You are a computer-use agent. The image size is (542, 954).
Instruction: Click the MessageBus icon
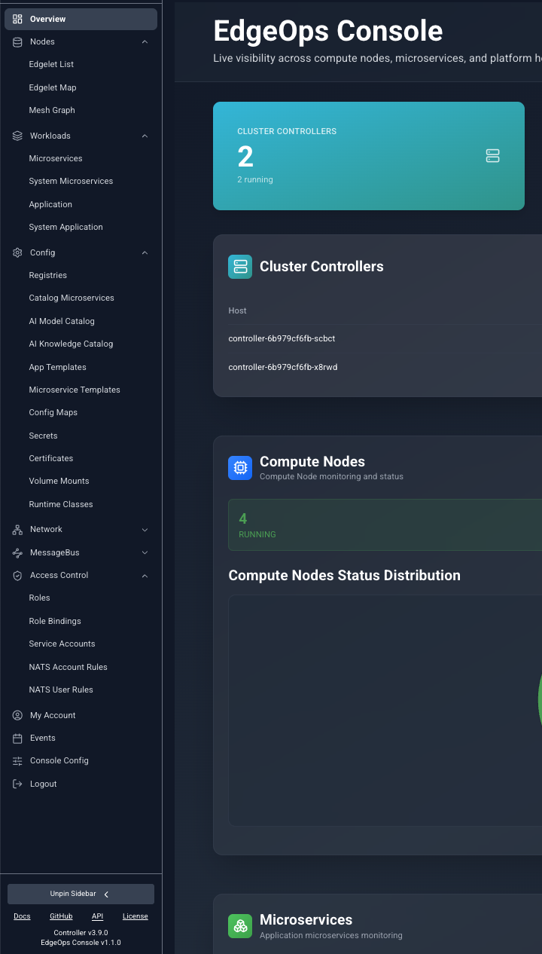click(x=17, y=552)
